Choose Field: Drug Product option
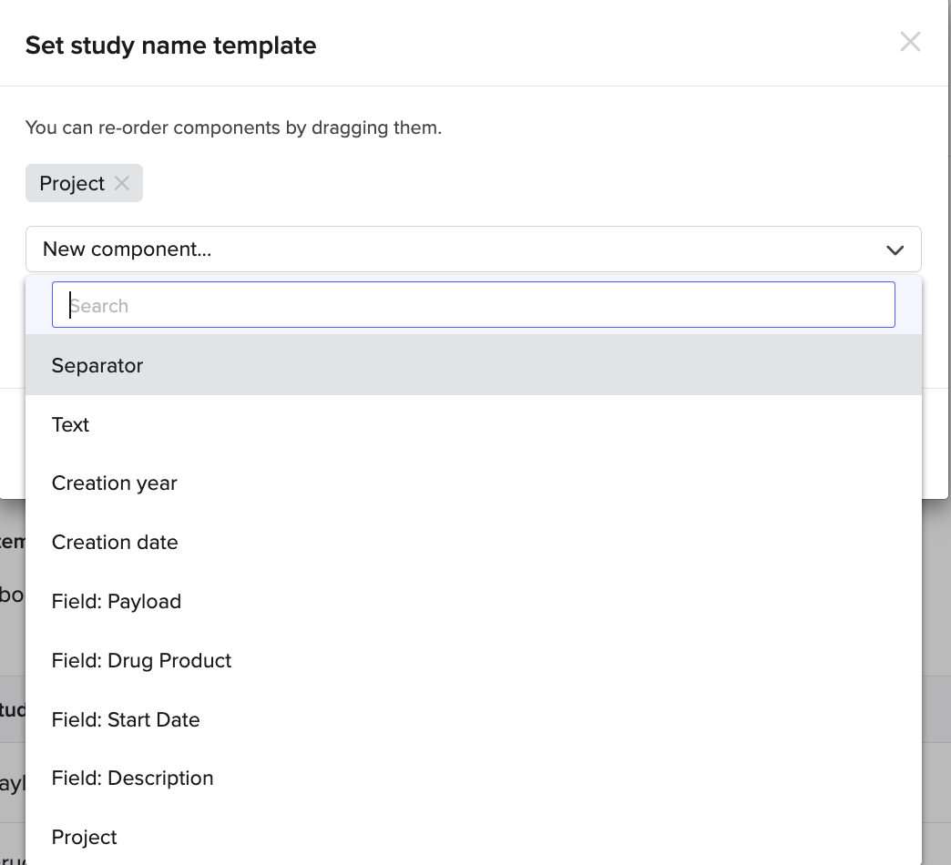Image resolution: width=951 pixels, height=865 pixels. 141,661
